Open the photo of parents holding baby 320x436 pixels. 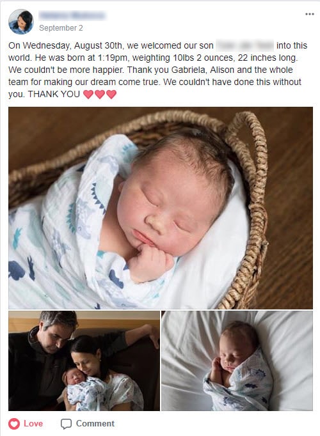click(x=84, y=361)
